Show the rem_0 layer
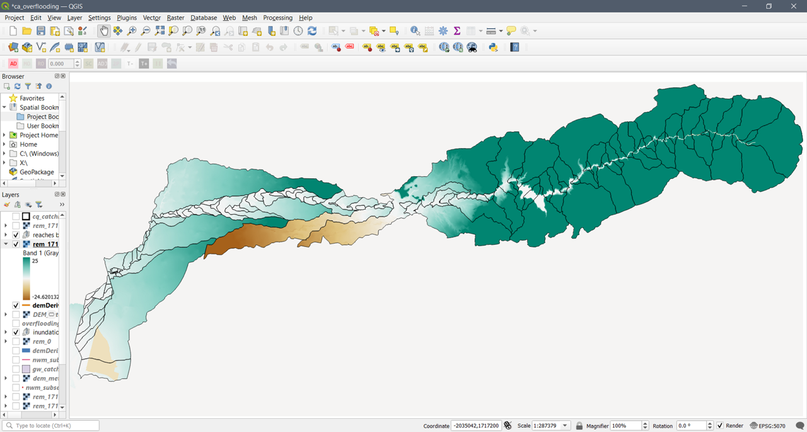Viewport: 807px width, 432px height. [16, 341]
